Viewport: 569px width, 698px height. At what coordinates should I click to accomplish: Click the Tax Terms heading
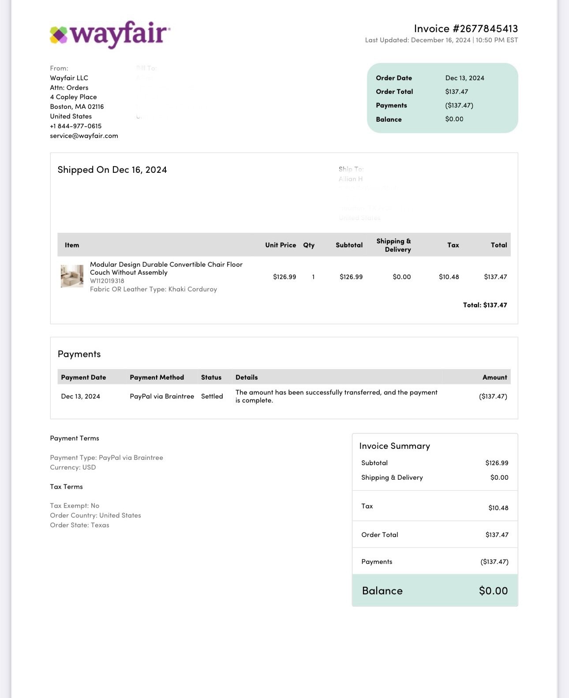click(66, 487)
